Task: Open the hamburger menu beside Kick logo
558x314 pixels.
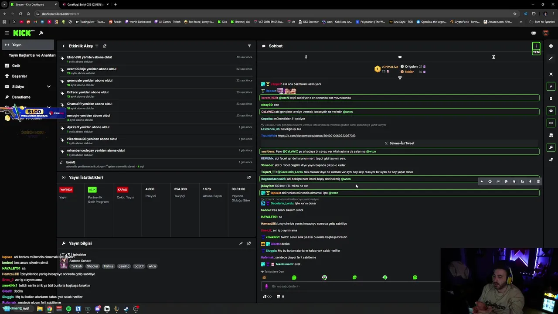Action: pos(7,33)
